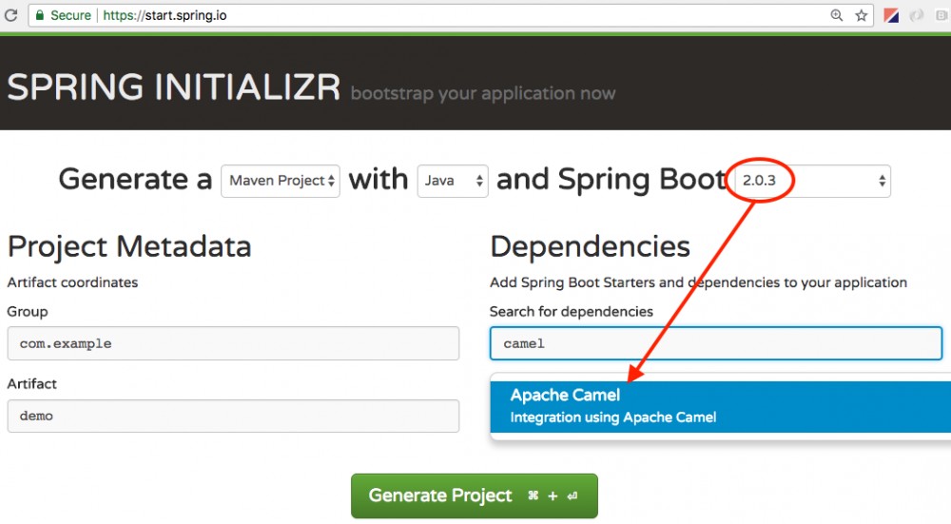Click the SPRING INITIALIZR title
Viewport: 951px width, 524px height.
pos(173,87)
